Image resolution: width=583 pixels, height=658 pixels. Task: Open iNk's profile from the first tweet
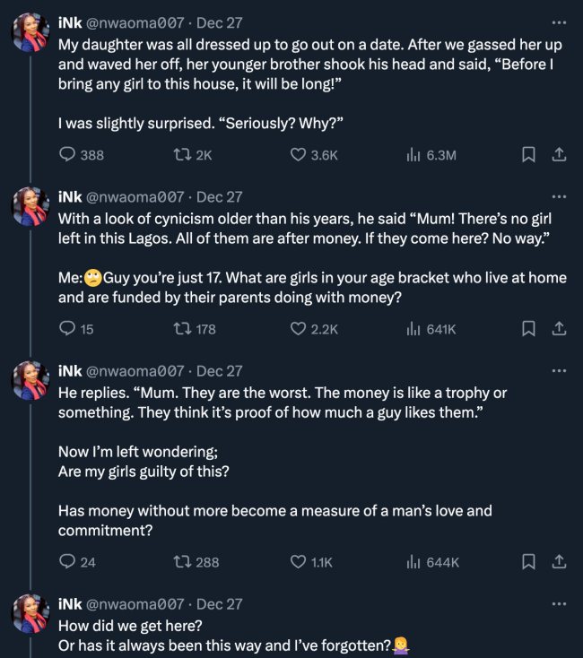pos(69,22)
